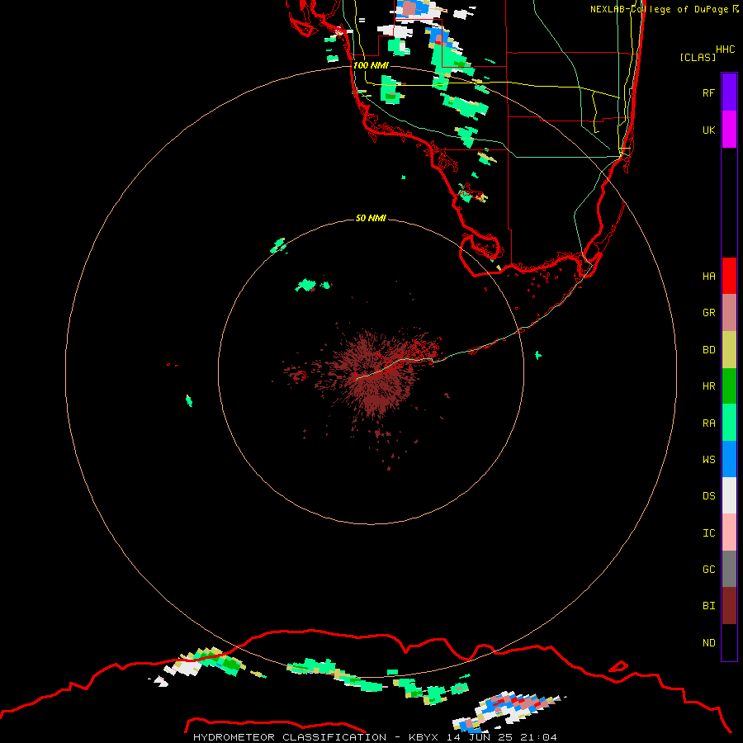Click the 'UK' legend label
This screenshot has height=743, width=743.
tap(709, 130)
